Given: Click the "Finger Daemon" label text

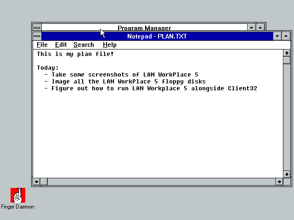Looking at the screenshot, I should tap(17, 207).
